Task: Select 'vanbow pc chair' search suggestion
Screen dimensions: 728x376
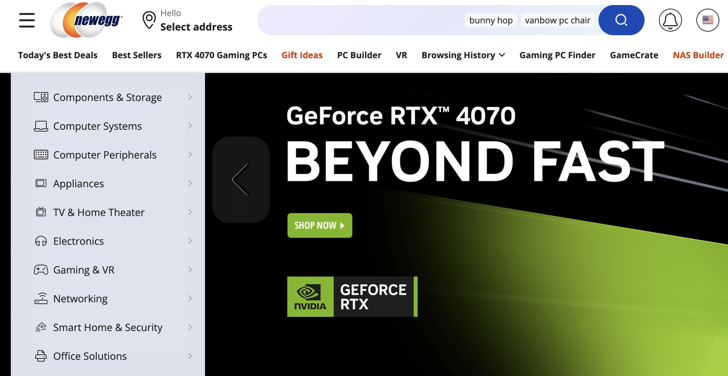Action: coord(558,20)
